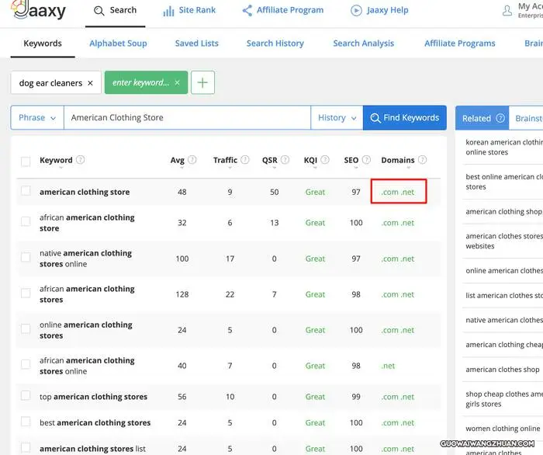Click related keyword best online american stores

504,182
